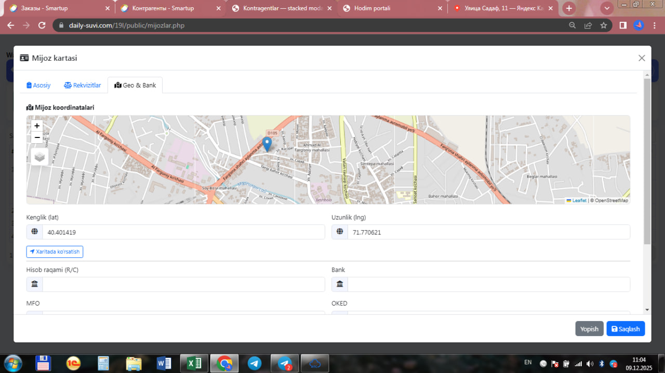665x373 pixels.
Task: Expand the Chrome tab search dropdown
Action: point(607,8)
